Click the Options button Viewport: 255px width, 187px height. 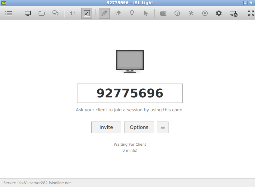coord(139,127)
